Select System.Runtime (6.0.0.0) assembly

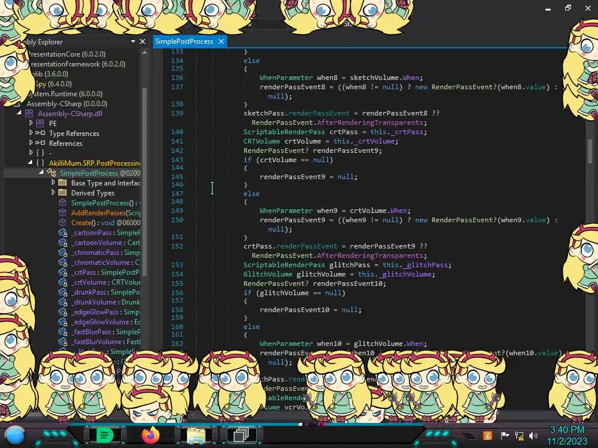point(64,94)
